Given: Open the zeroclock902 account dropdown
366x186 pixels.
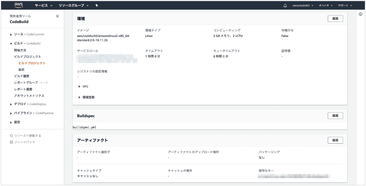Looking at the screenshot, I should click(x=302, y=5).
